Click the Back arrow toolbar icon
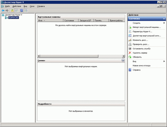Screen dimensions: 167x127 point(3,10)
